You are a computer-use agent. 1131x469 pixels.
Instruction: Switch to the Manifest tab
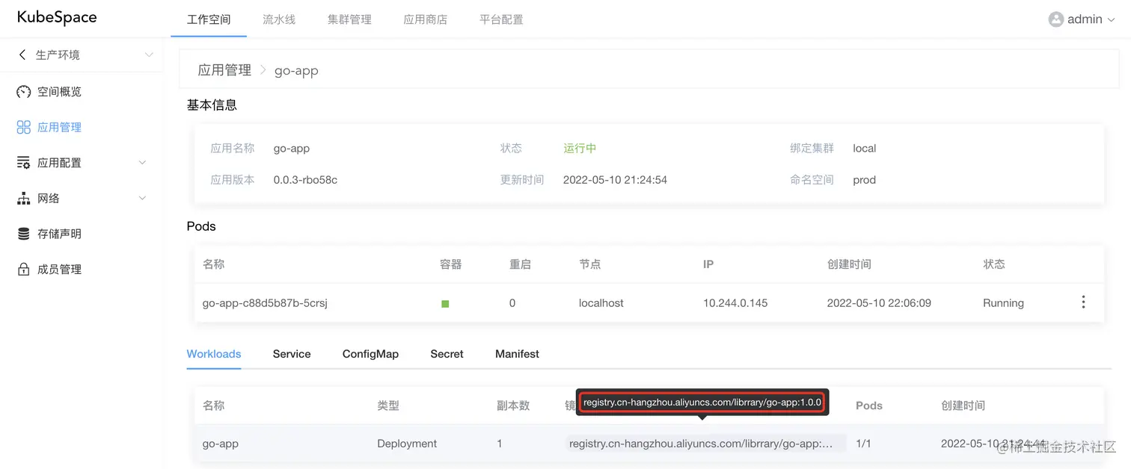[516, 353]
